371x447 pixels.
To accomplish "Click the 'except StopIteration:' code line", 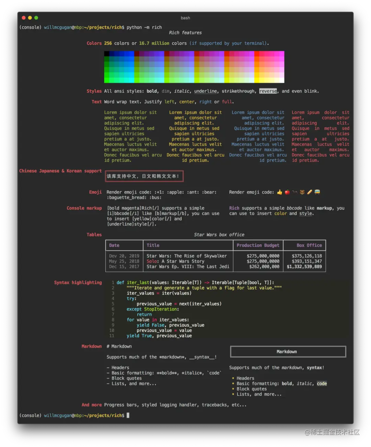I will click(x=153, y=309).
